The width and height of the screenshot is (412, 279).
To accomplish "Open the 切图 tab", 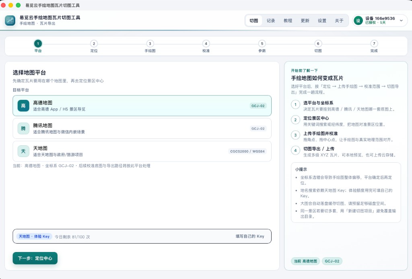I will (254, 21).
